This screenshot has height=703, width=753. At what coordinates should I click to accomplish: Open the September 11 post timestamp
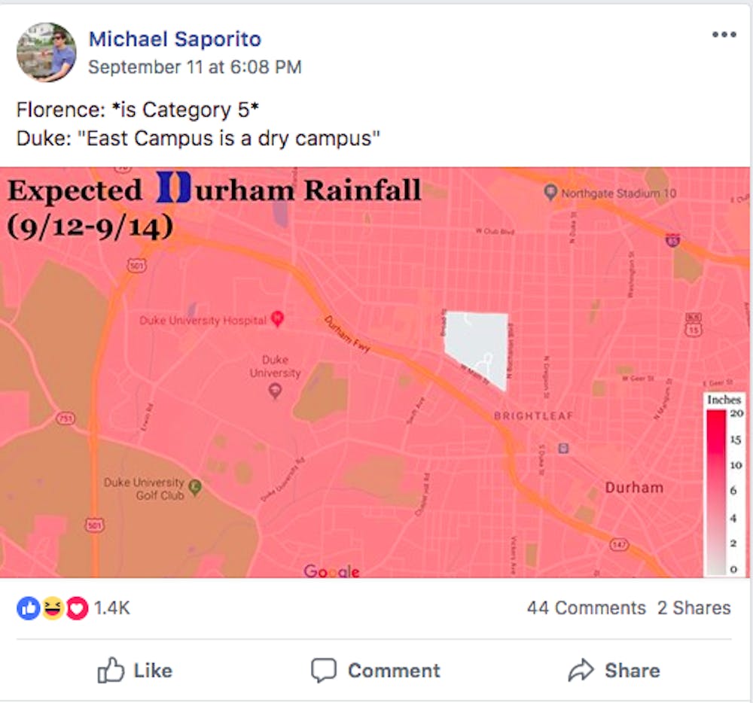point(194,67)
